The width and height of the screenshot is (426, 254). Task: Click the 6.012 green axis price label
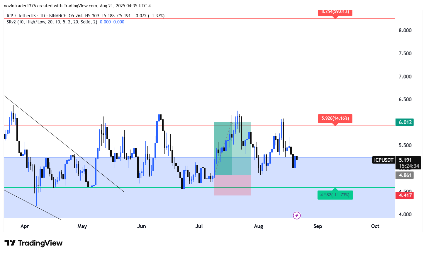coord(405,122)
